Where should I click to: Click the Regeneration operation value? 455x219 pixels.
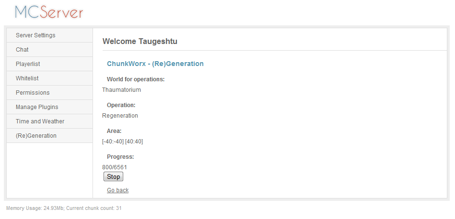coord(120,116)
